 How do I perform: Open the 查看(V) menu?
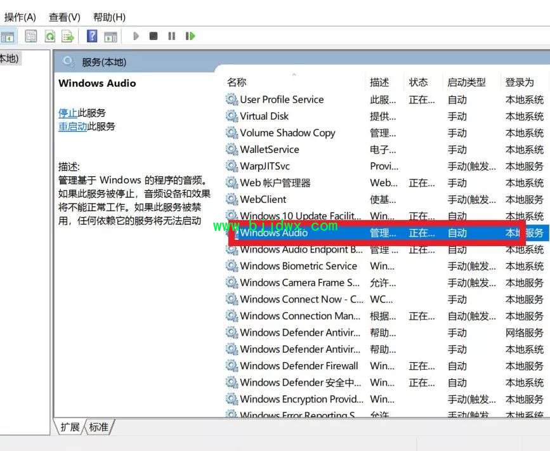pyautogui.click(x=65, y=17)
